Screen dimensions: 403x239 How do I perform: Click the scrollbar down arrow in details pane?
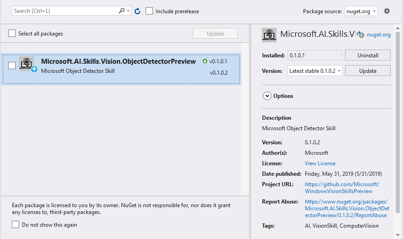point(398,235)
